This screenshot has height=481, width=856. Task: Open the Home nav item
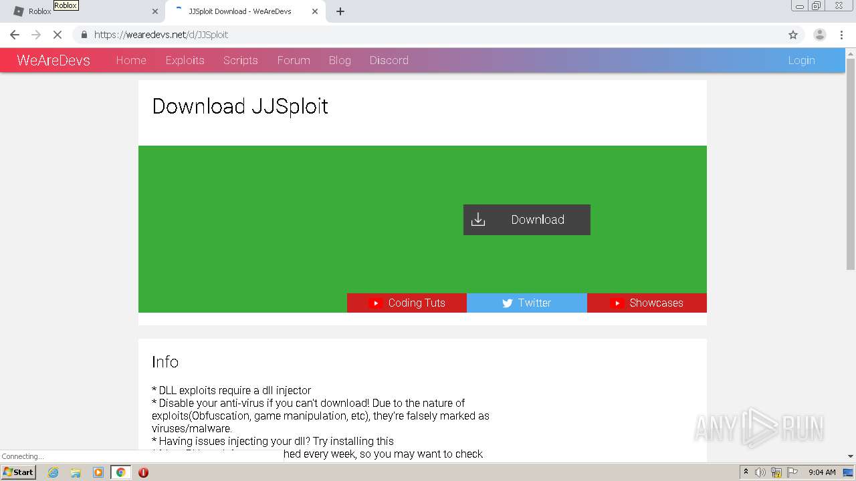[131, 60]
